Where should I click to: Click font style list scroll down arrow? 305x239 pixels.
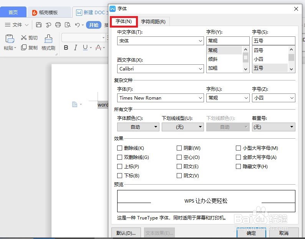pos(246,69)
